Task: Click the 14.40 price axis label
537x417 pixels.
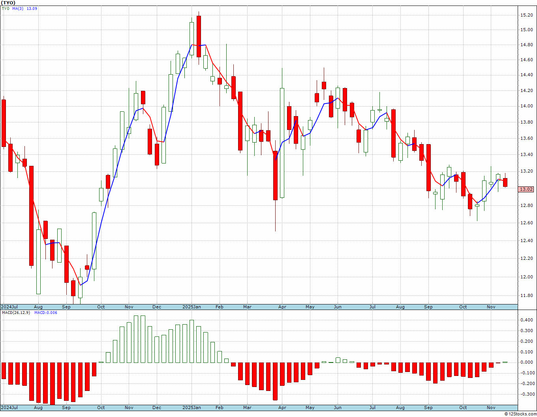Action: point(526,75)
